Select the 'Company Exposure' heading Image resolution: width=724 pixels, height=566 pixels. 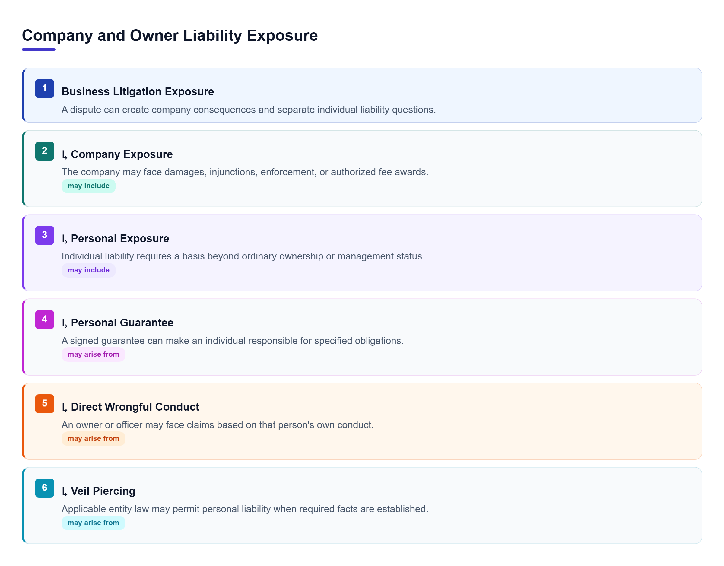click(122, 154)
